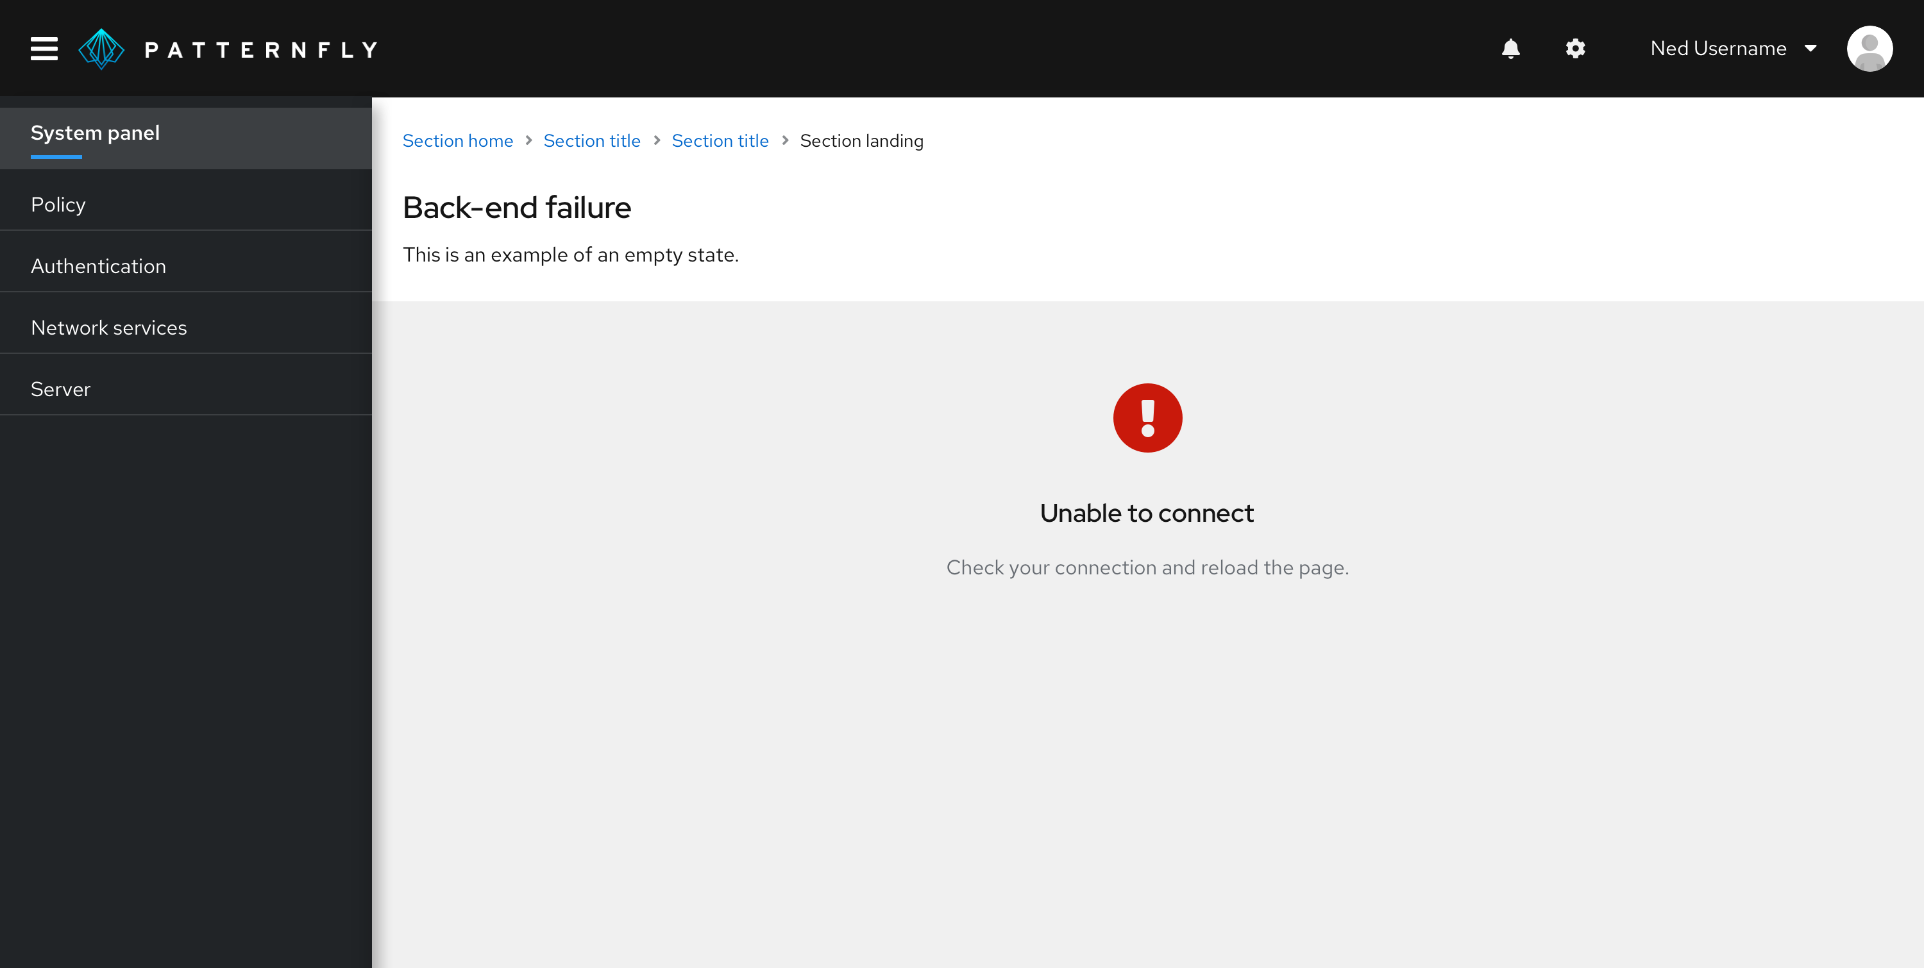Click the red error exclamation icon
This screenshot has height=968, width=1924.
1147,417
